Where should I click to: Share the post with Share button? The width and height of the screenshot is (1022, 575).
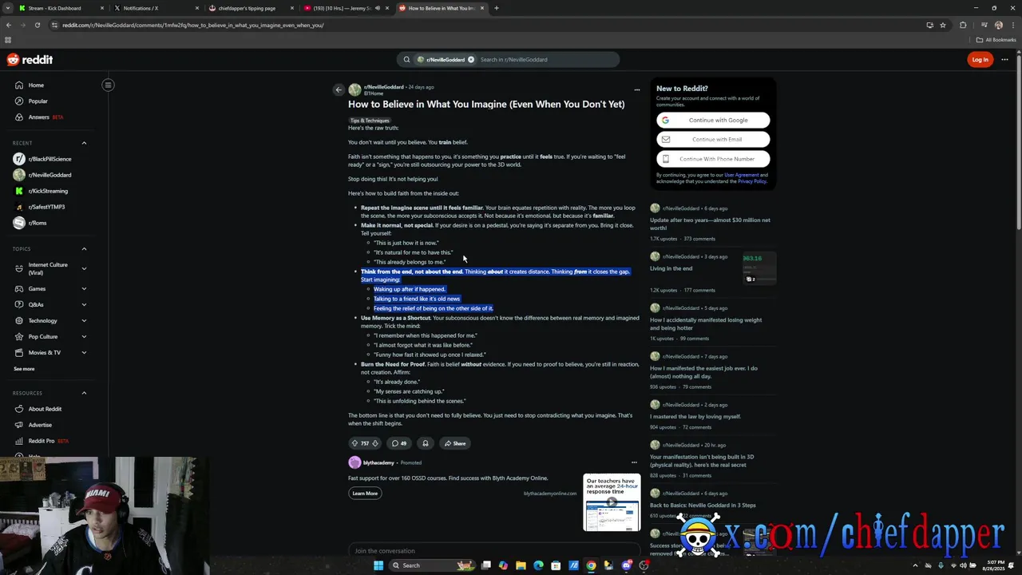(x=455, y=443)
